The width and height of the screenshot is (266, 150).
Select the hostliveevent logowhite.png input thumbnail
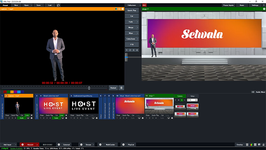84,106
